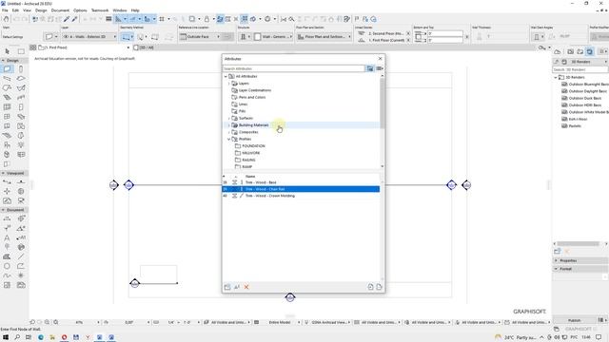Expand the Surfaces folder in Attributes tree
The height and width of the screenshot is (342, 609).
pyautogui.click(x=229, y=118)
